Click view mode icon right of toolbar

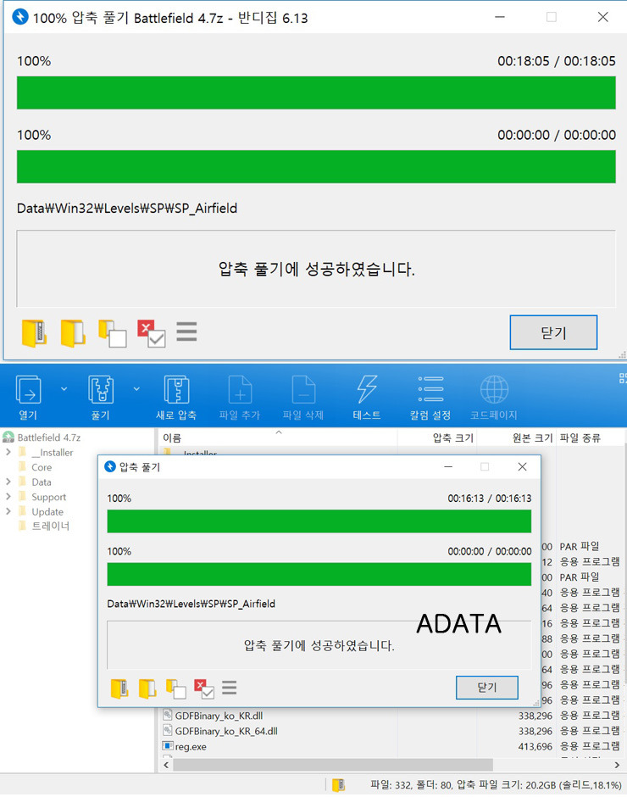[x=623, y=378]
